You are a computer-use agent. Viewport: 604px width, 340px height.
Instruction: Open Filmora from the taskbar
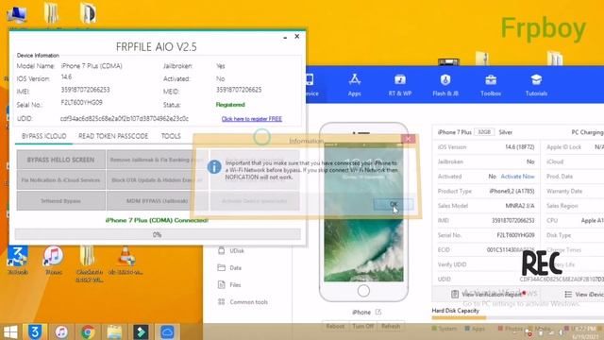(x=141, y=331)
